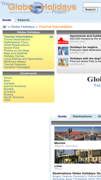
Task: Open the Munich skyline photo
Action: 78,134
